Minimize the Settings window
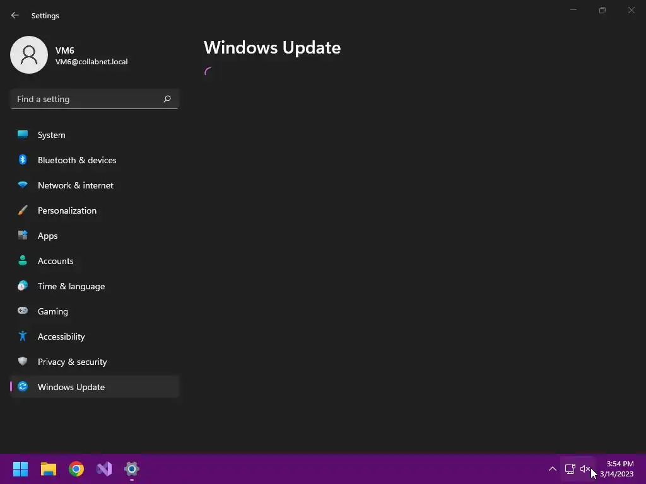The height and width of the screenshot is (484, 646). pyautogui.click(x=573, y=10)
